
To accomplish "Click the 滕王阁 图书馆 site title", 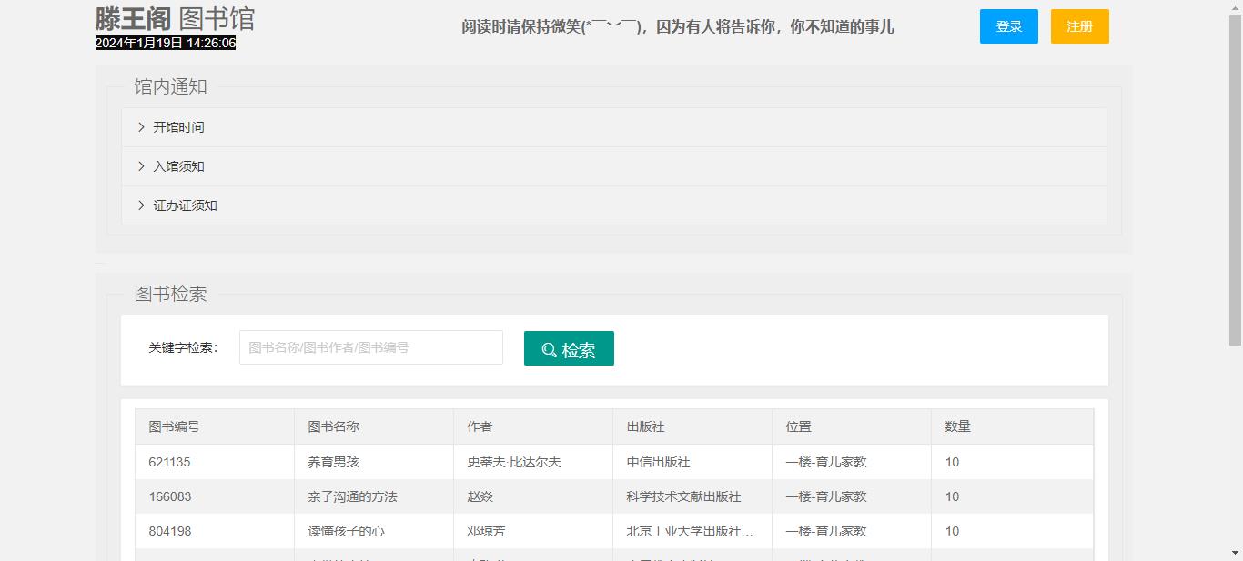I will tap(175, 18).
